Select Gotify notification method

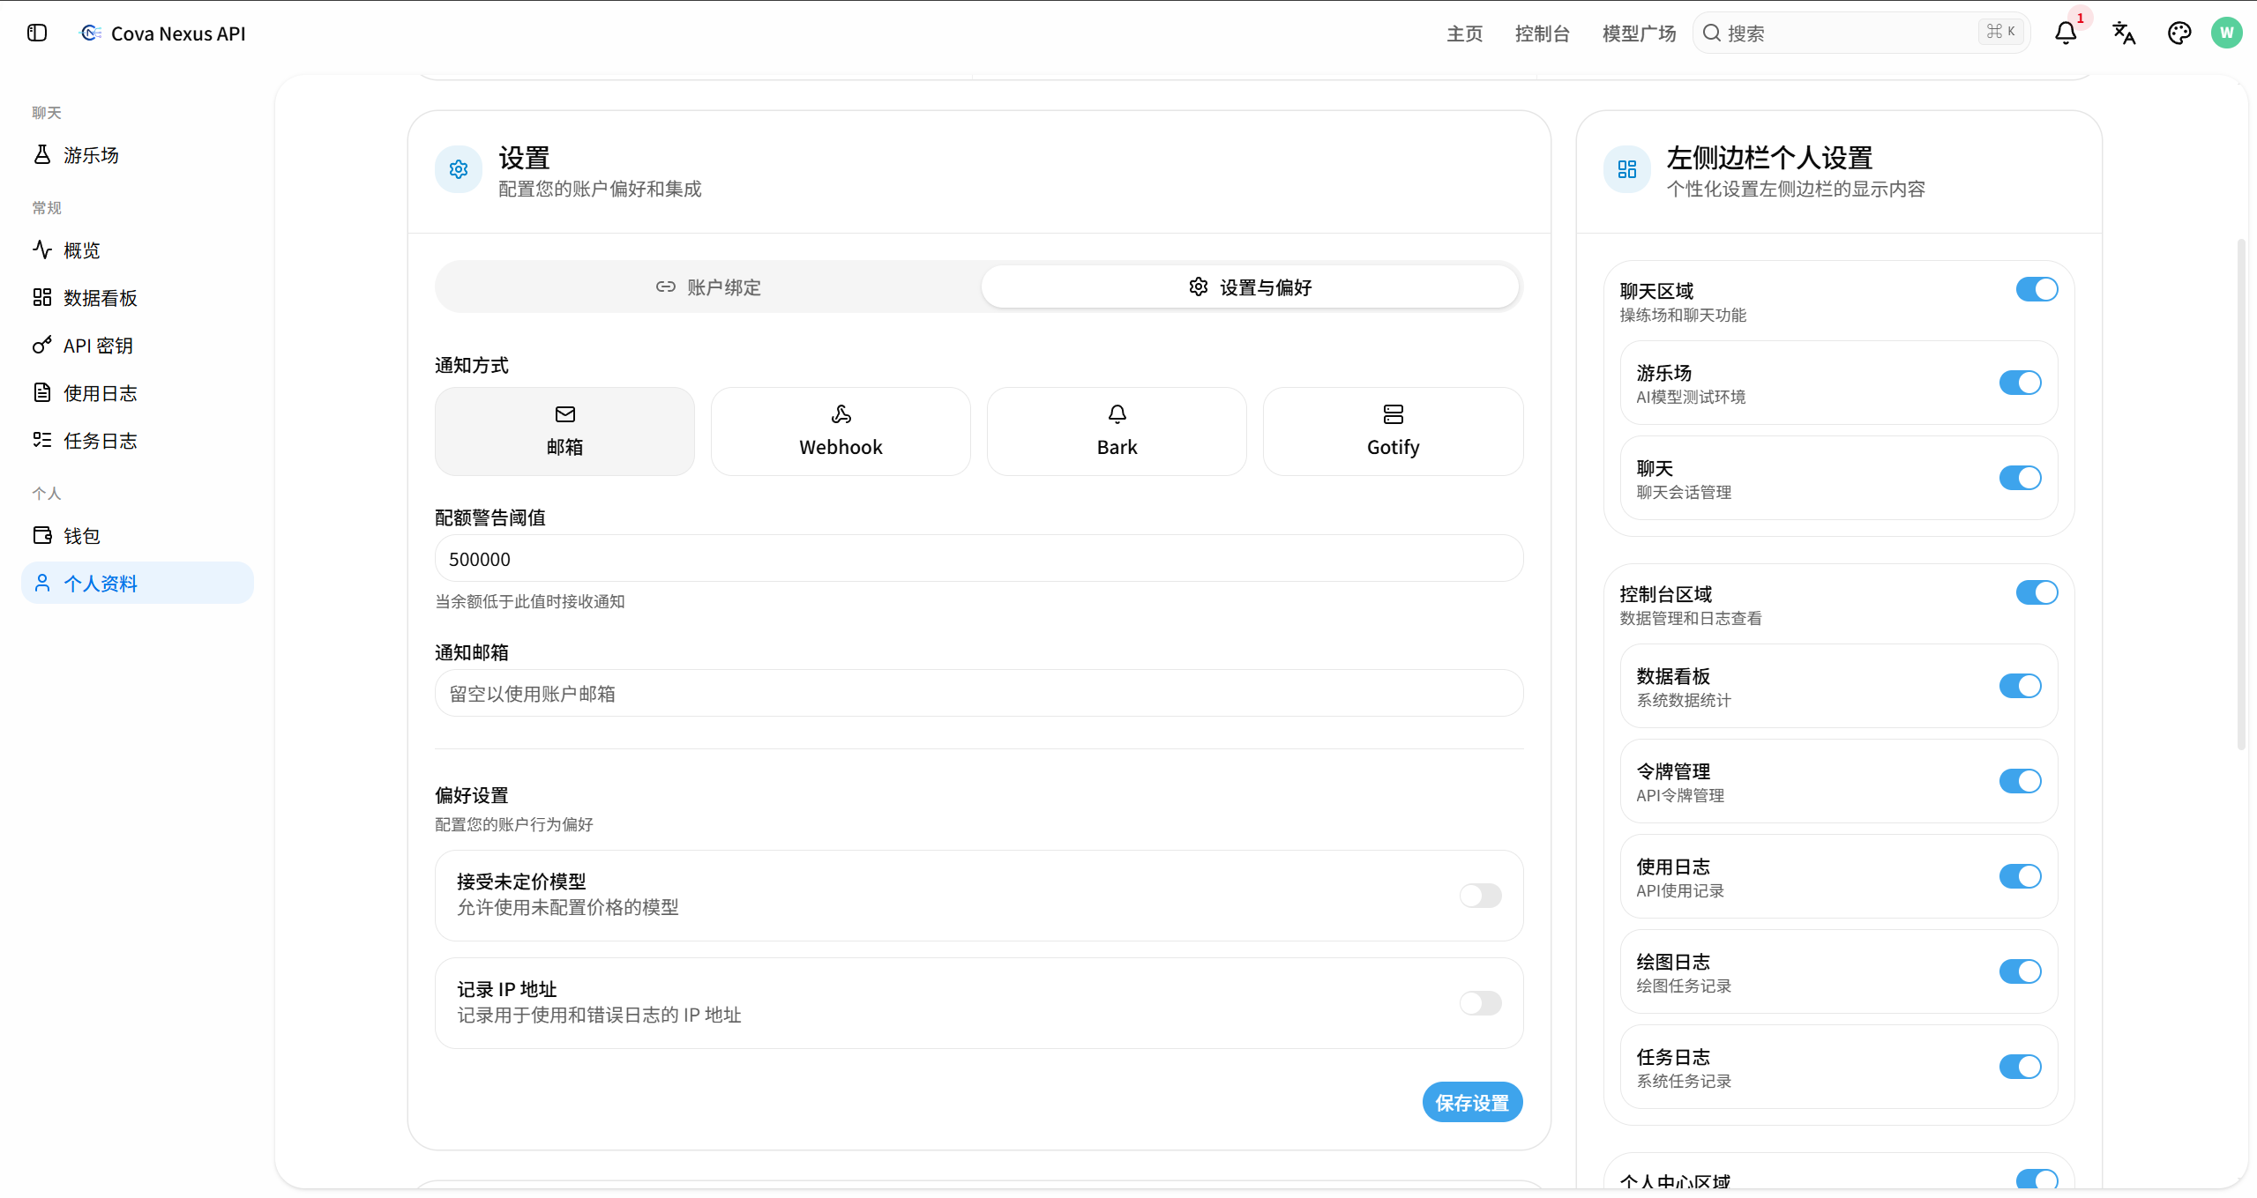pos(1394,431)
